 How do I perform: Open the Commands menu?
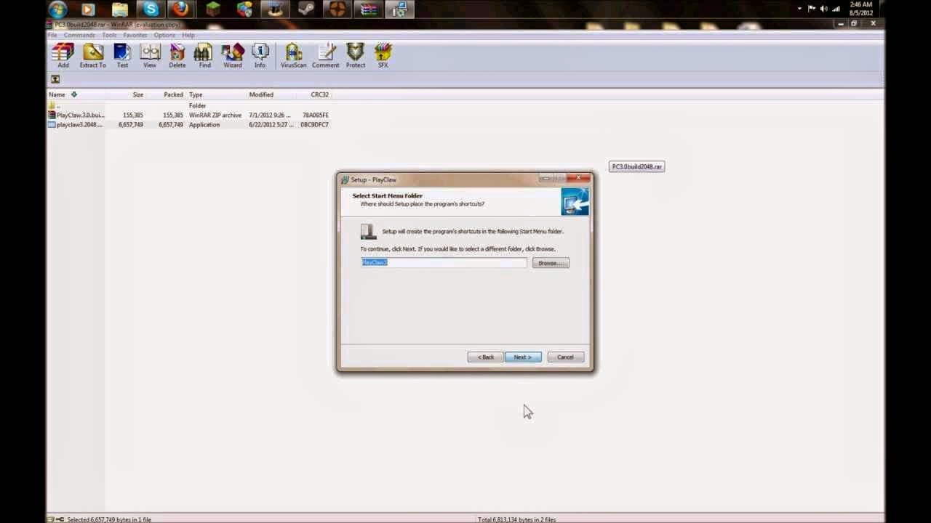pyautogui.click(x=79, y=35)
